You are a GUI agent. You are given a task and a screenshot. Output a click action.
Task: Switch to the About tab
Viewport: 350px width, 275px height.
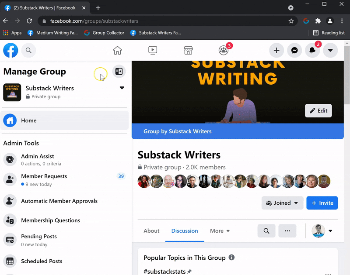(x=151, y=230)
